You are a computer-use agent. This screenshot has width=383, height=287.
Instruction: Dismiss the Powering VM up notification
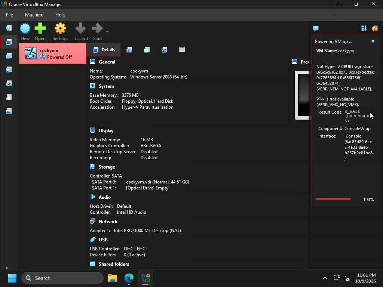coord(373,41)
